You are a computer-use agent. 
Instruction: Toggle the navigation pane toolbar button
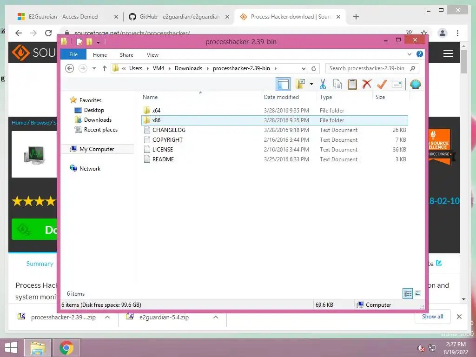point(283,85)
